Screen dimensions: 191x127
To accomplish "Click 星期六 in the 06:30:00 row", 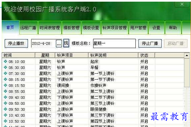I will (45, 68).
